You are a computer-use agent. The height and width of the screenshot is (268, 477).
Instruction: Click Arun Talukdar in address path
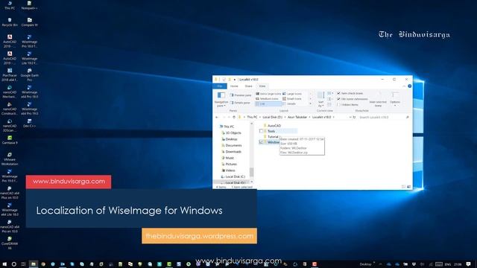coord(297,118)
